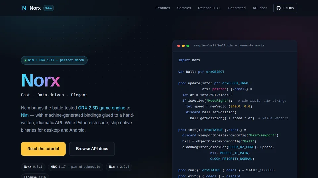Click the word Elegant in the tagline
Viewport: 318px width, 178px height.
click(x=79, y=95)
